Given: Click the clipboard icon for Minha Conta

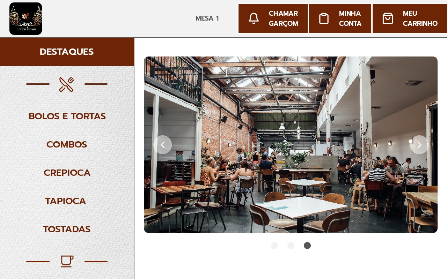Looking at the screenshot, I should pos(324,18).
